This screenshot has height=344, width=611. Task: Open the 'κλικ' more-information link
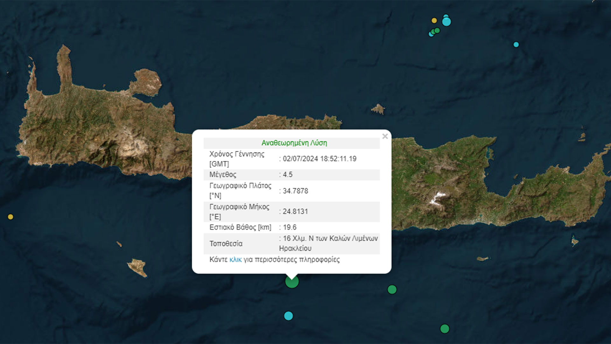(235, 260)
